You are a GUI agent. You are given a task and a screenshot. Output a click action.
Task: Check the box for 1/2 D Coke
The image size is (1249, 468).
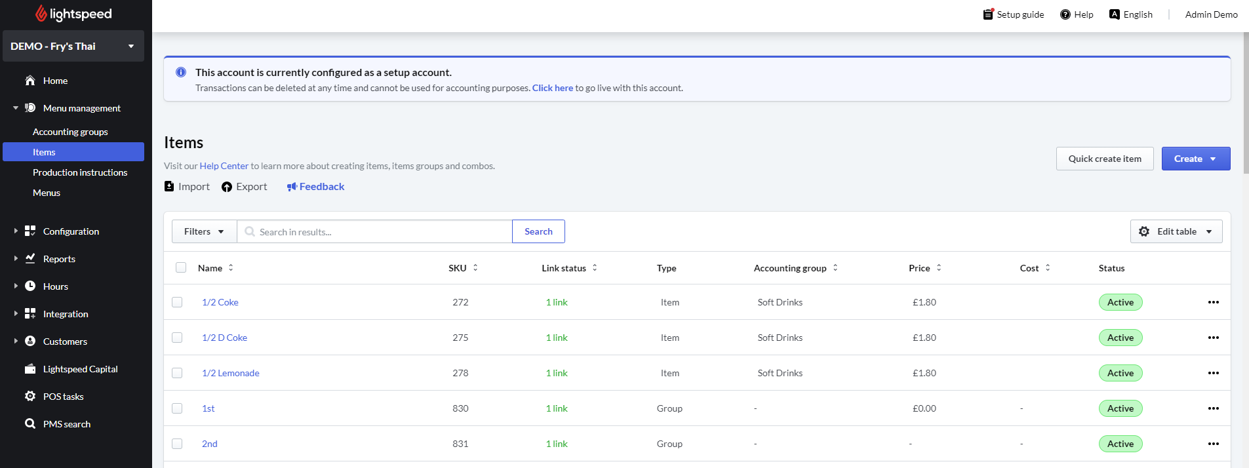[177, 338]
